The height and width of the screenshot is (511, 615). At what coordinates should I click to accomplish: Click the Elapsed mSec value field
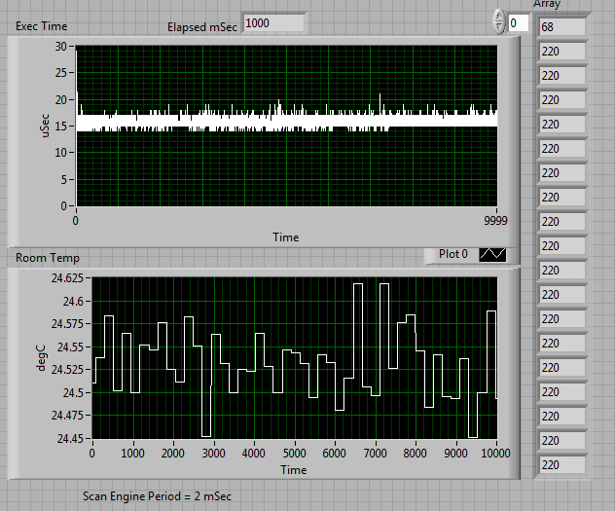pyautogui.click(x=273, y=23)
